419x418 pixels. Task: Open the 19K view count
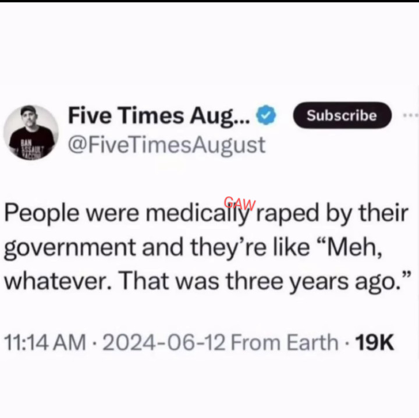coord(374,343)
